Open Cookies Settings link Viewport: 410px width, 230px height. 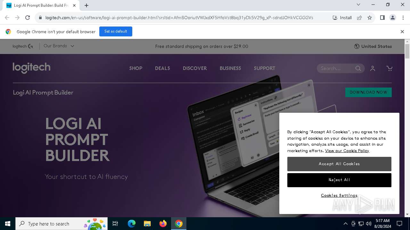[x=339, y=195]
